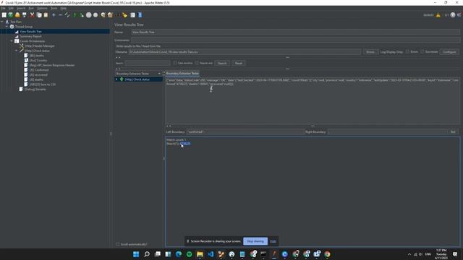This screenshot has width=463, height=260.
Task: Click the Toggle enable/disable toolbar icon
Action: pyautogui.click(x=67, y=15)
